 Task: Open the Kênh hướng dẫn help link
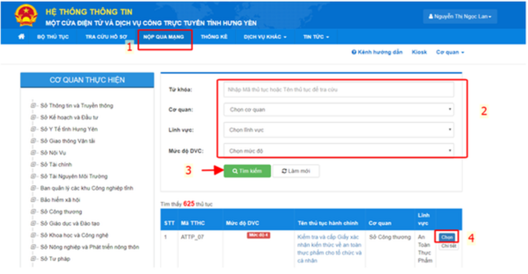click(377, 53)
